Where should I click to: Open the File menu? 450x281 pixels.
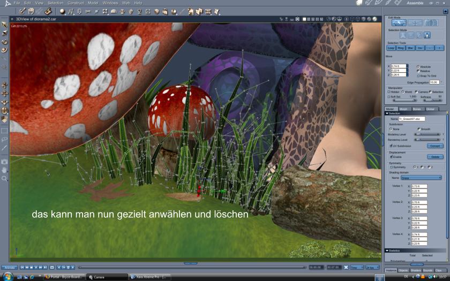click(17, 3)
